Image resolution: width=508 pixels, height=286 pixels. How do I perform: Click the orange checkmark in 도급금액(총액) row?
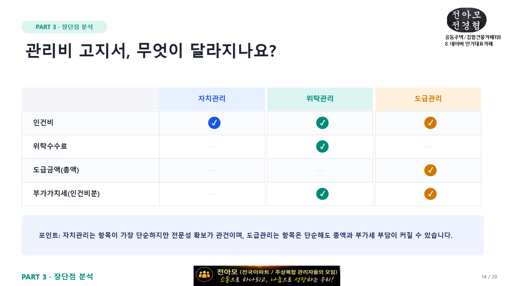430,170
